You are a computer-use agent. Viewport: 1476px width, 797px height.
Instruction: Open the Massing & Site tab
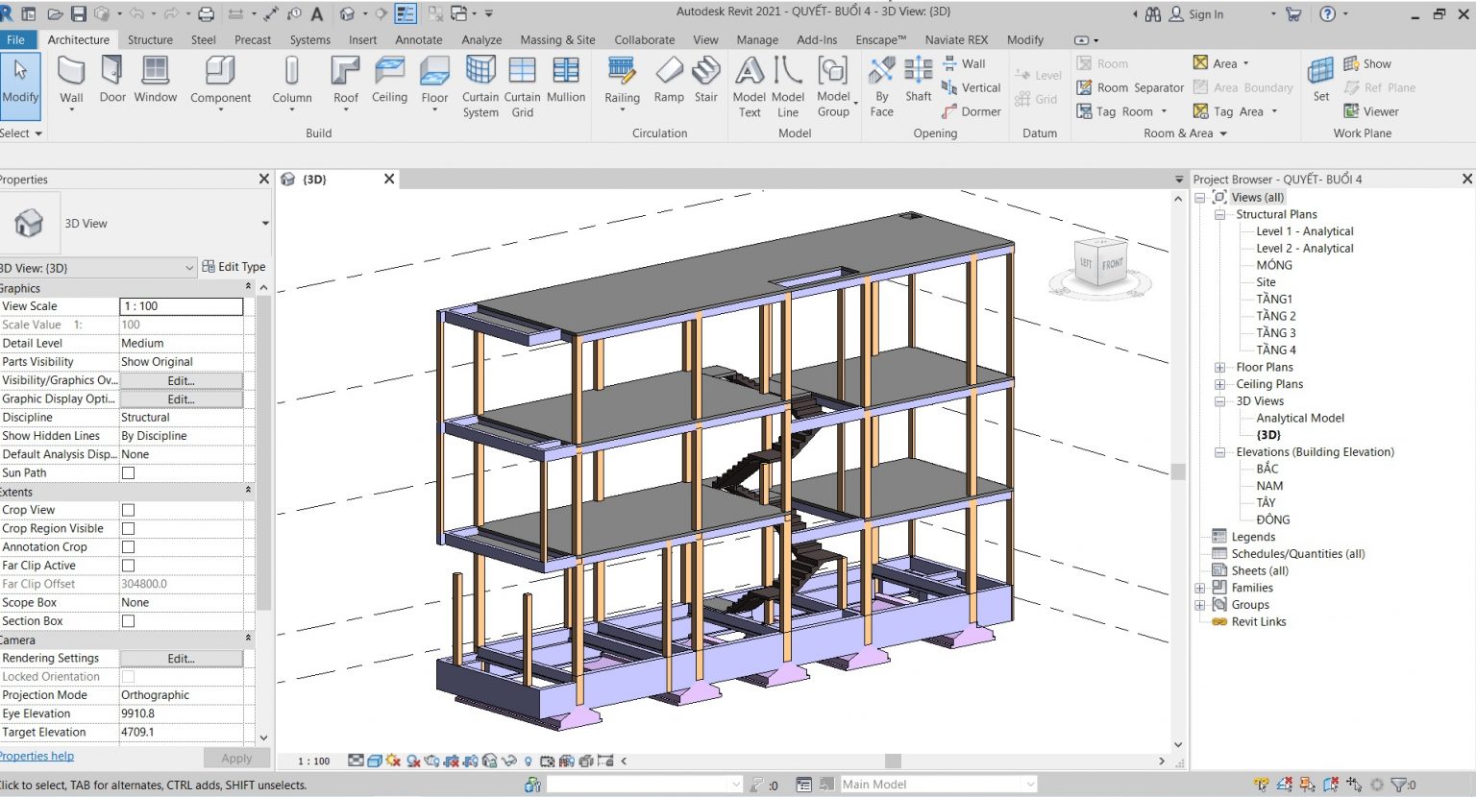557,39
